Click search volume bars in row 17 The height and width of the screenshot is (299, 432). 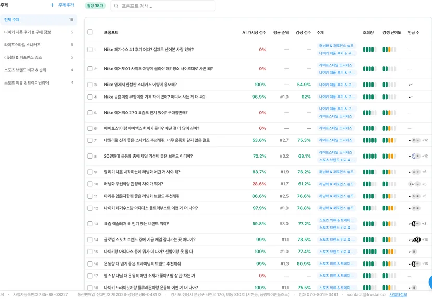click(369, 276)
